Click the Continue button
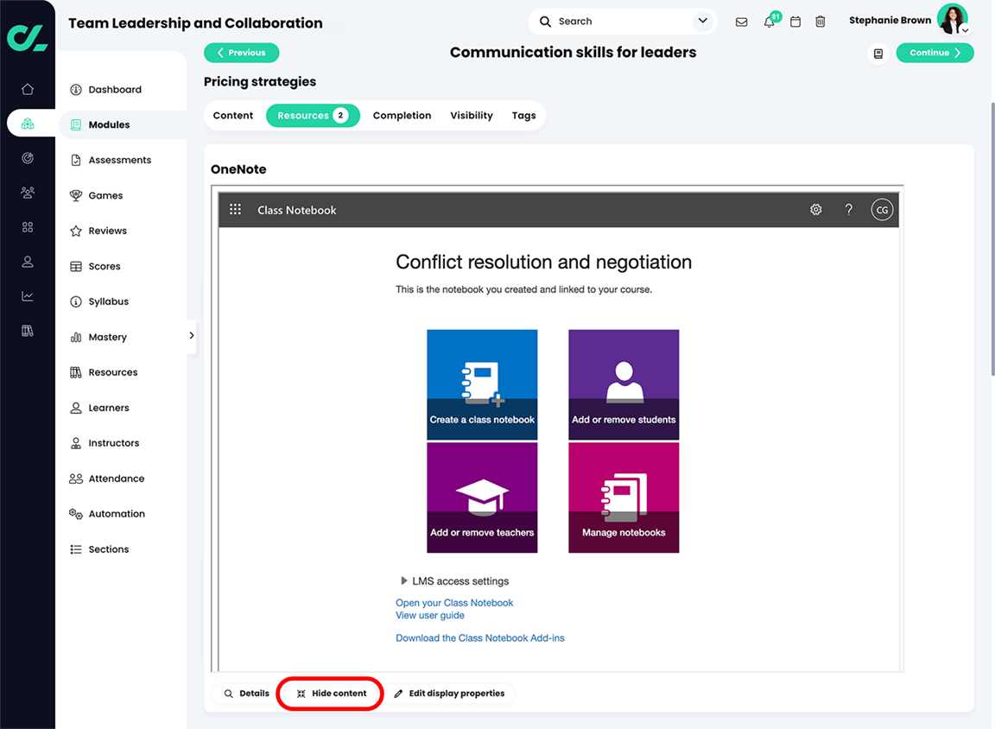The height and width of the screenshot is (729, 995). pos(935,53)
